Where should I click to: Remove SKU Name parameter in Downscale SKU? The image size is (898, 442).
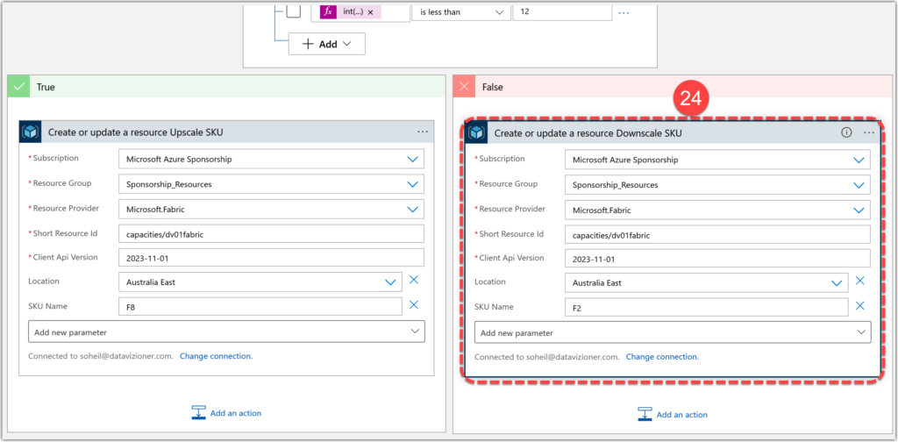(x=859, y=305)
